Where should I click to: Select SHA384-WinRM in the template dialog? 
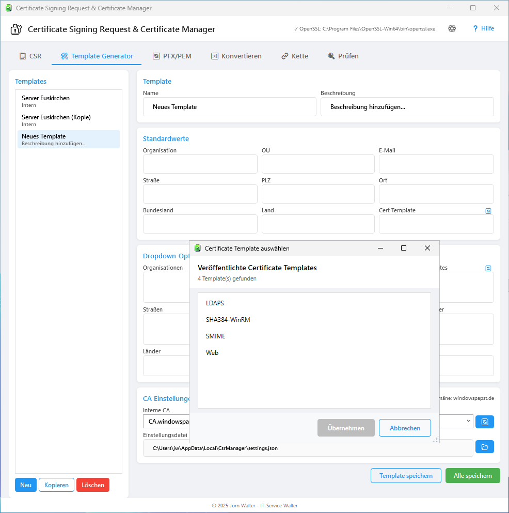click(x=228, y=319)
